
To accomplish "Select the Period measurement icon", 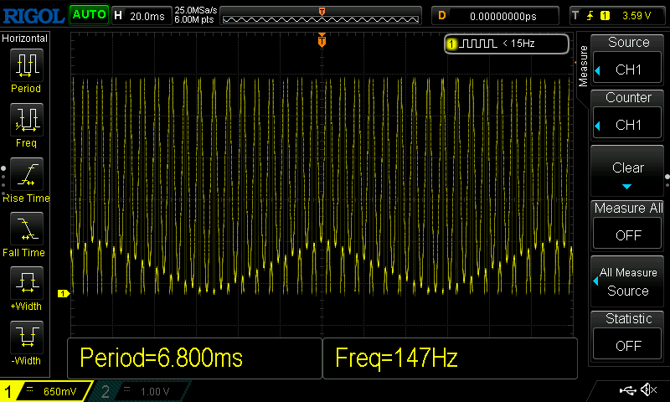I will [x=27, y=65].
